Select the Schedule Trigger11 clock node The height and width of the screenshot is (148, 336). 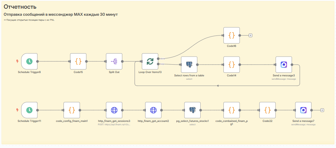coord(29,110)
